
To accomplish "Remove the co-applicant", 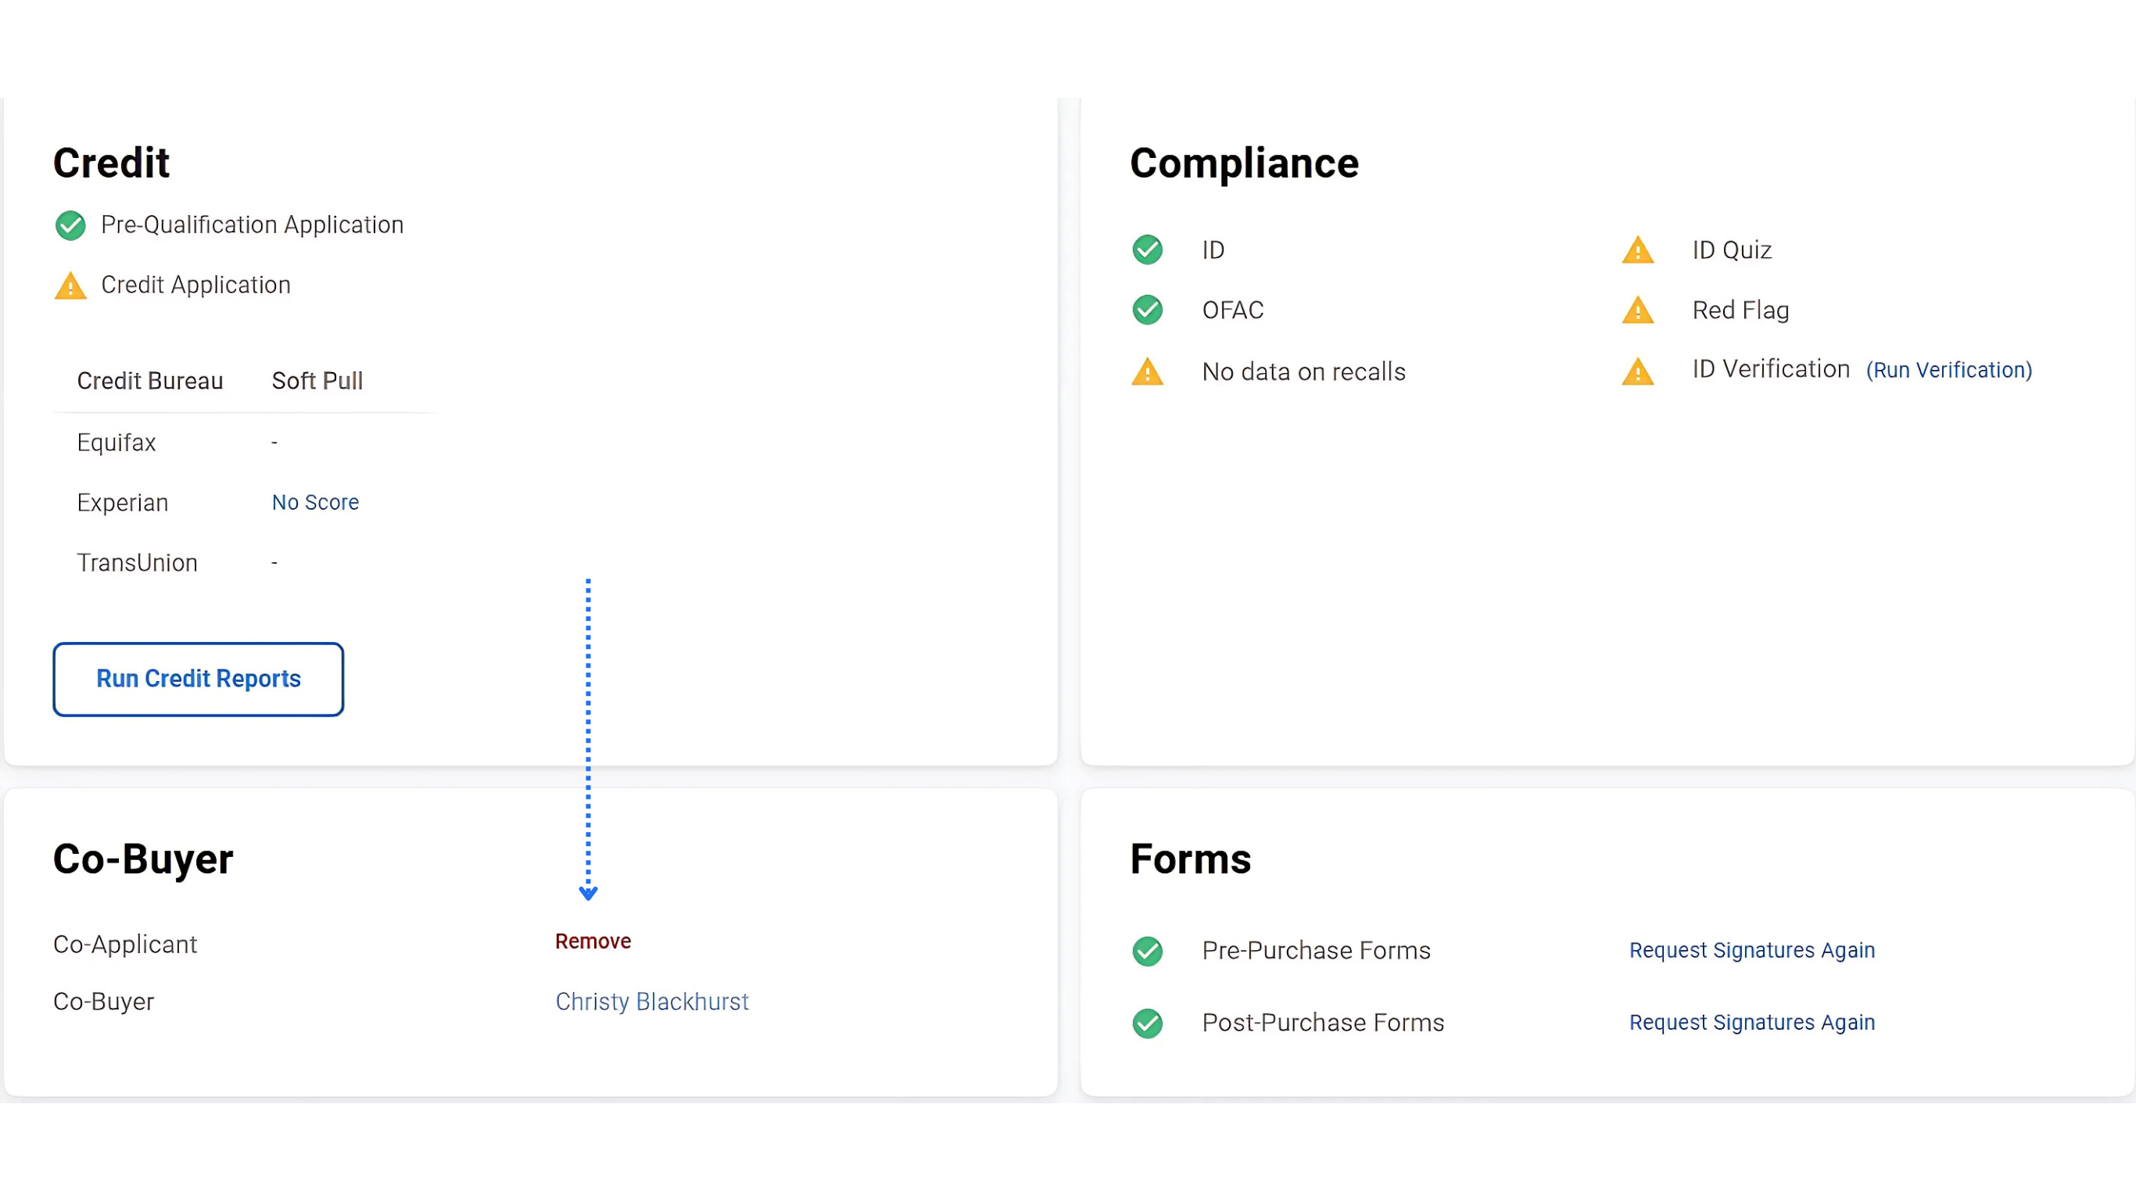I will [x=593, y=941].
